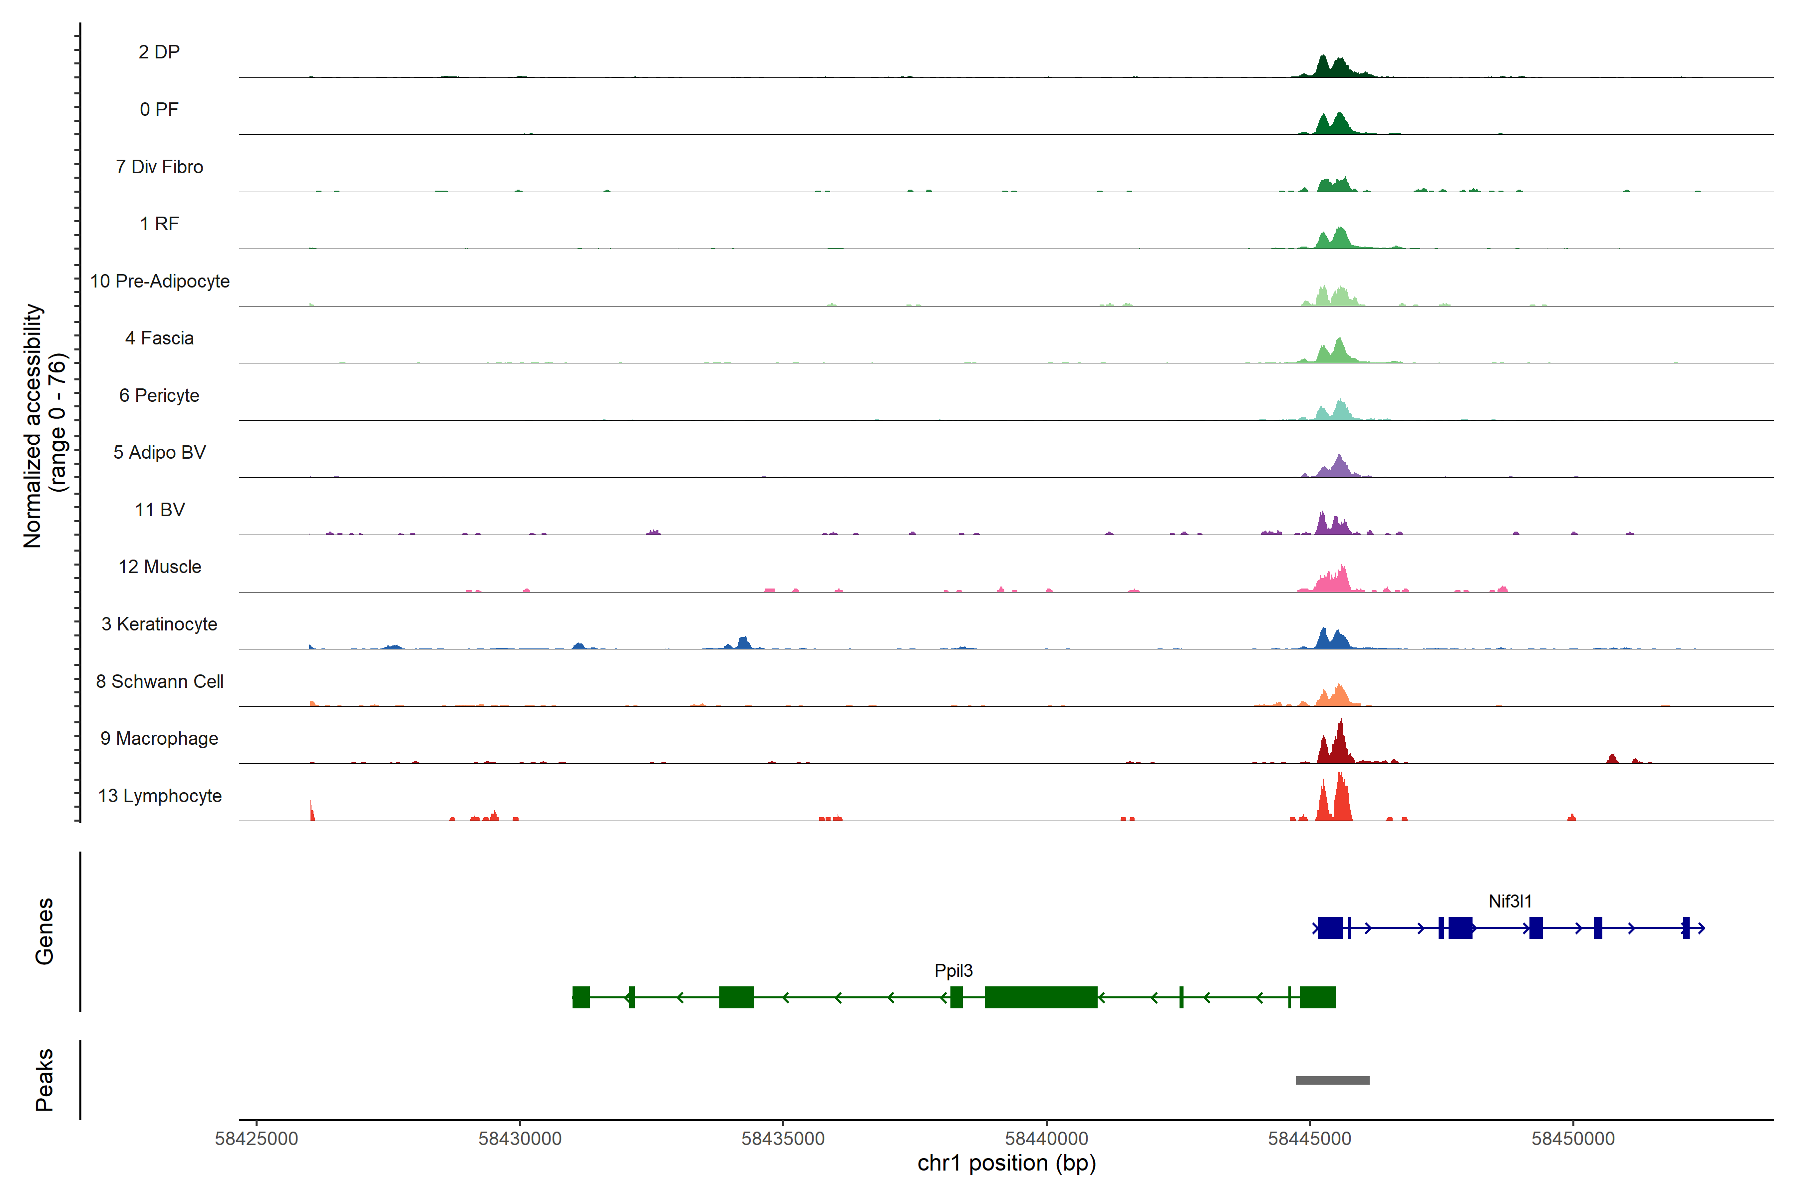Click the Nif3l1 gene name

pos(1509,901)
